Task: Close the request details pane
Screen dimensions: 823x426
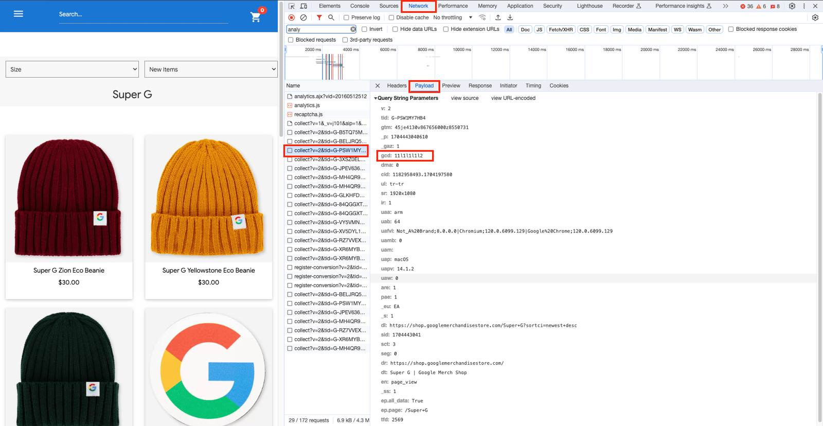Action: pos(378,86)
